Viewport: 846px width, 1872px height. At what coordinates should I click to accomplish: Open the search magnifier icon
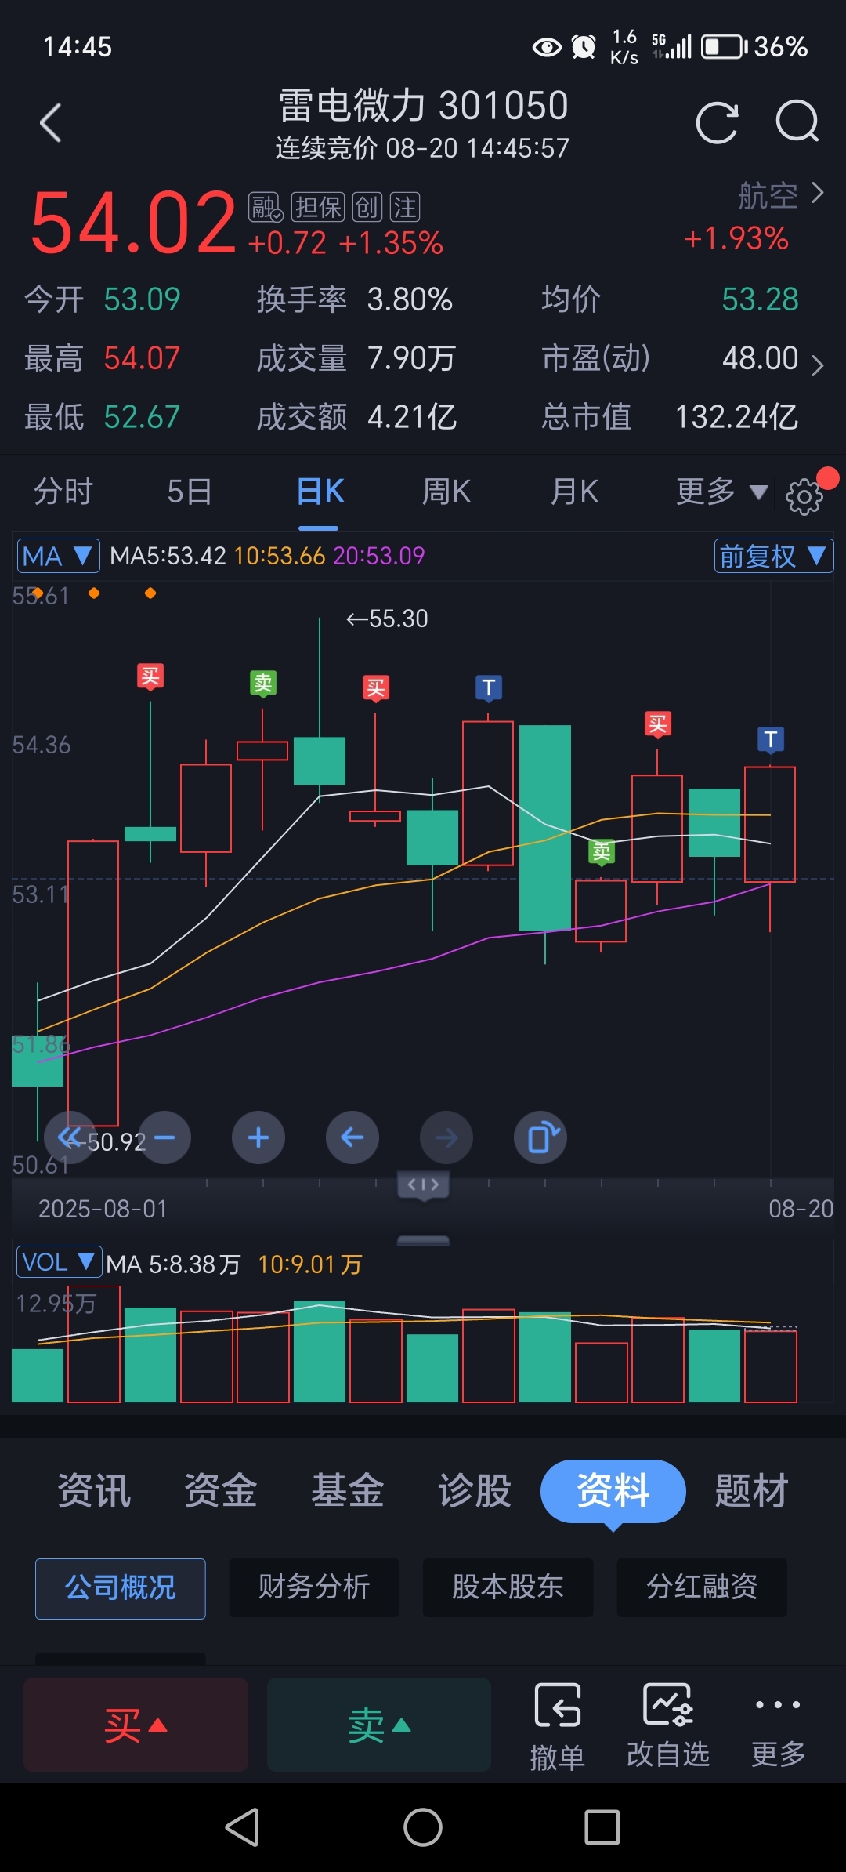coord(797,122)
